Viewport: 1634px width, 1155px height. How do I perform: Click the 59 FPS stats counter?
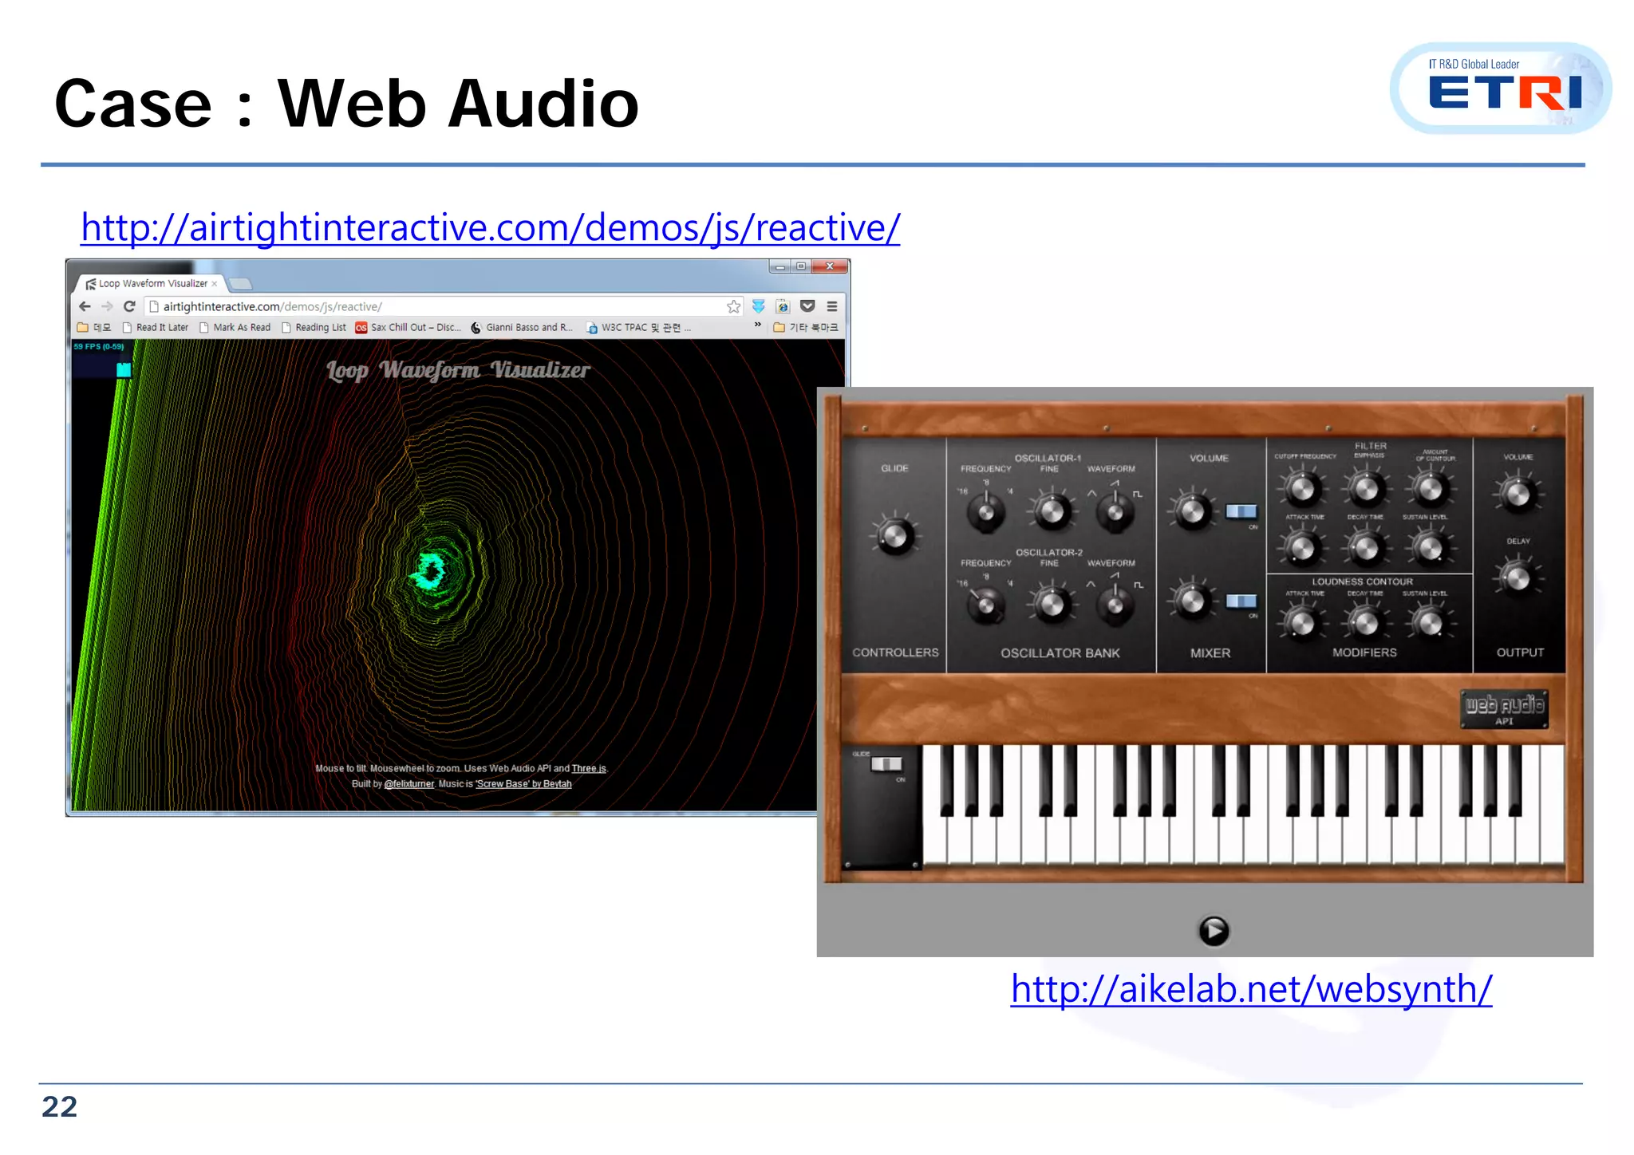[x=101, y=359]
